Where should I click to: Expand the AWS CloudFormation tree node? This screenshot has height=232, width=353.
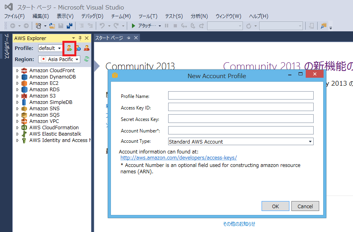[x=17, y=128]
